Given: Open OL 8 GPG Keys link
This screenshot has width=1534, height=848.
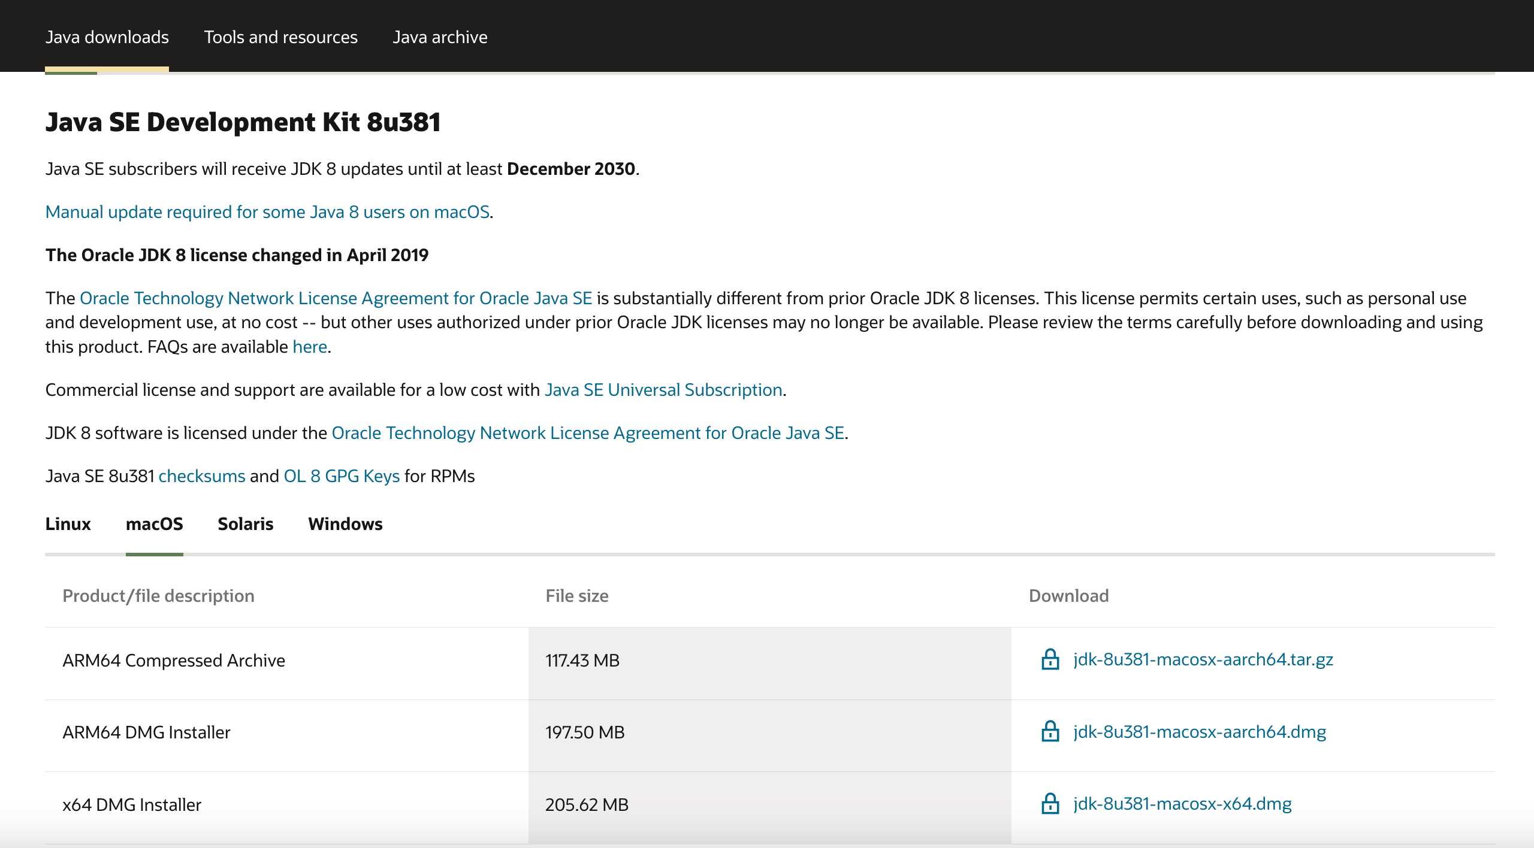Looking at the screenshot, I should tap(341, 476).
